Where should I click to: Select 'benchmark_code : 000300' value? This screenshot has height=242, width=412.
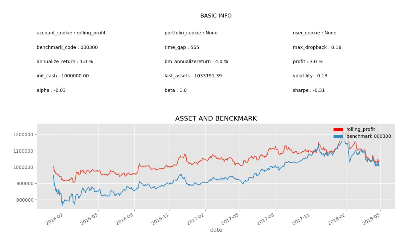click(x=67, y=47)
